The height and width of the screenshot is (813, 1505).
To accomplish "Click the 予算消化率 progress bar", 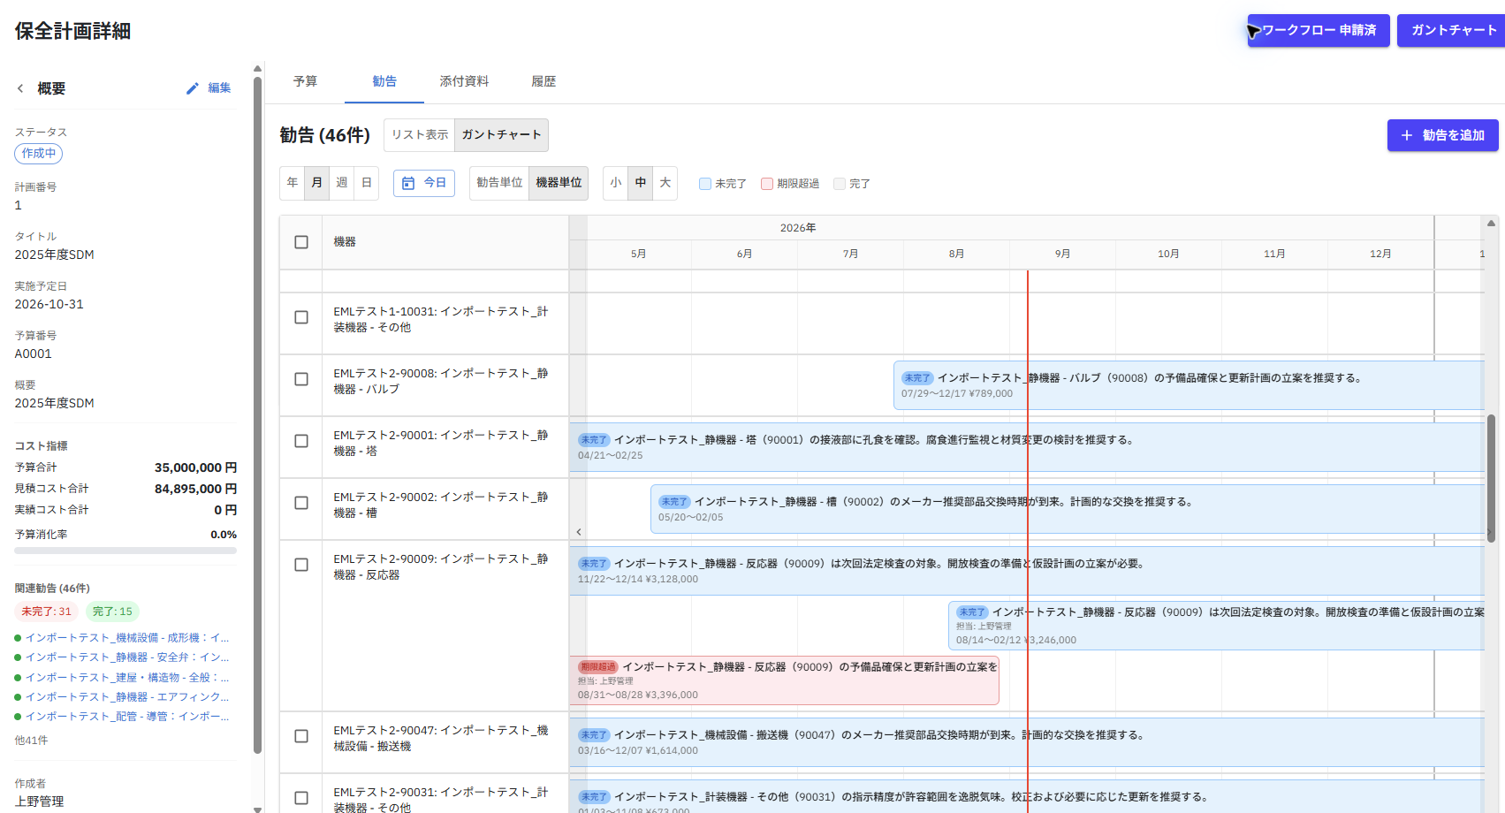I will pos(125,551).
